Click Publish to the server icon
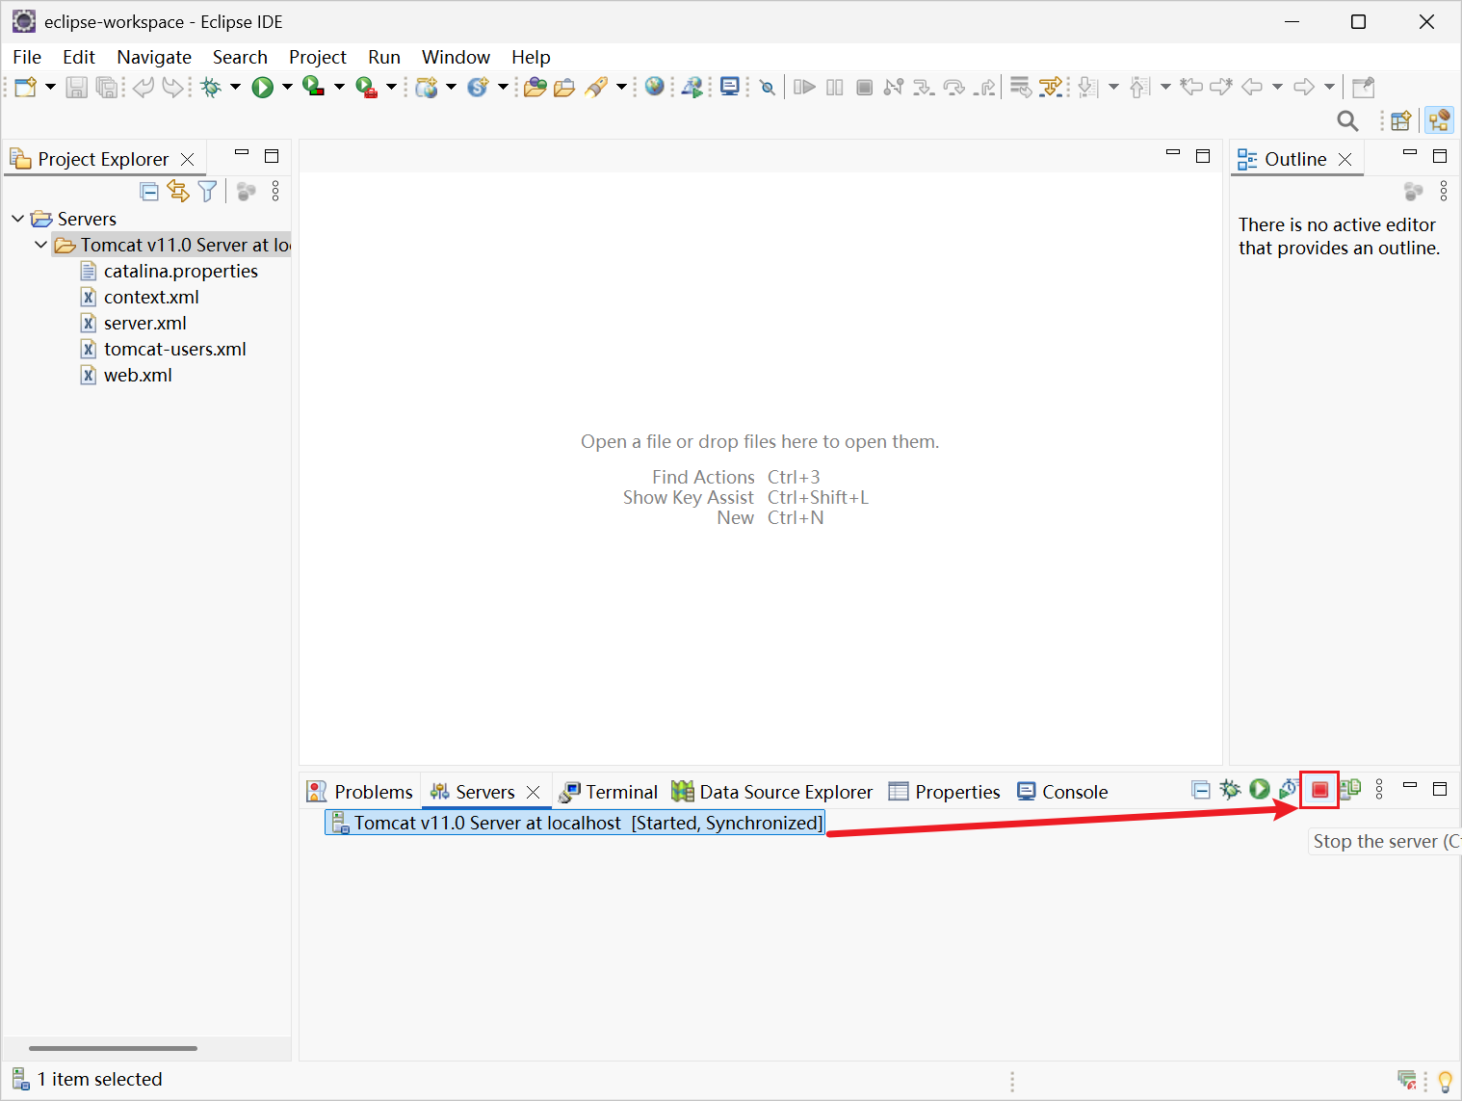 1350,790
